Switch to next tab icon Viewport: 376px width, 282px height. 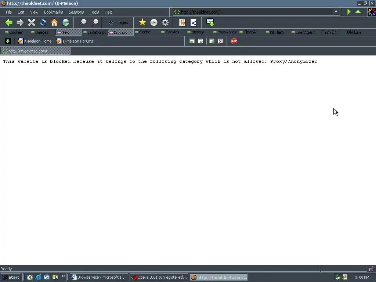200,41
